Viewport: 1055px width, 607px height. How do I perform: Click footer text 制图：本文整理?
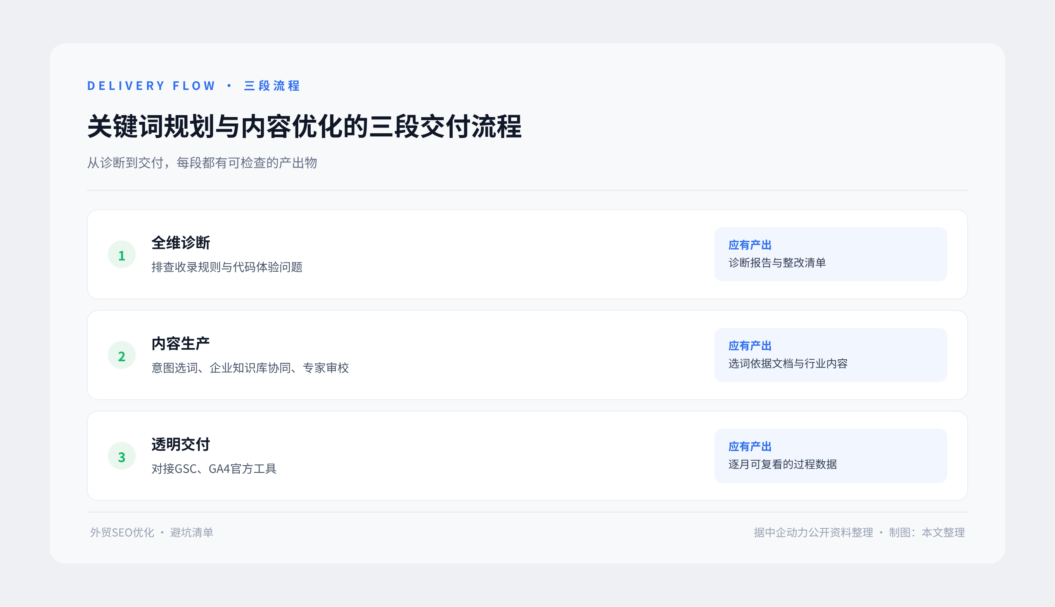click(927, 532)
